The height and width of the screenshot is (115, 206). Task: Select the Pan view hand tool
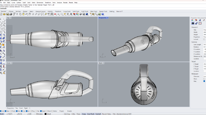(x=30, y=14)
